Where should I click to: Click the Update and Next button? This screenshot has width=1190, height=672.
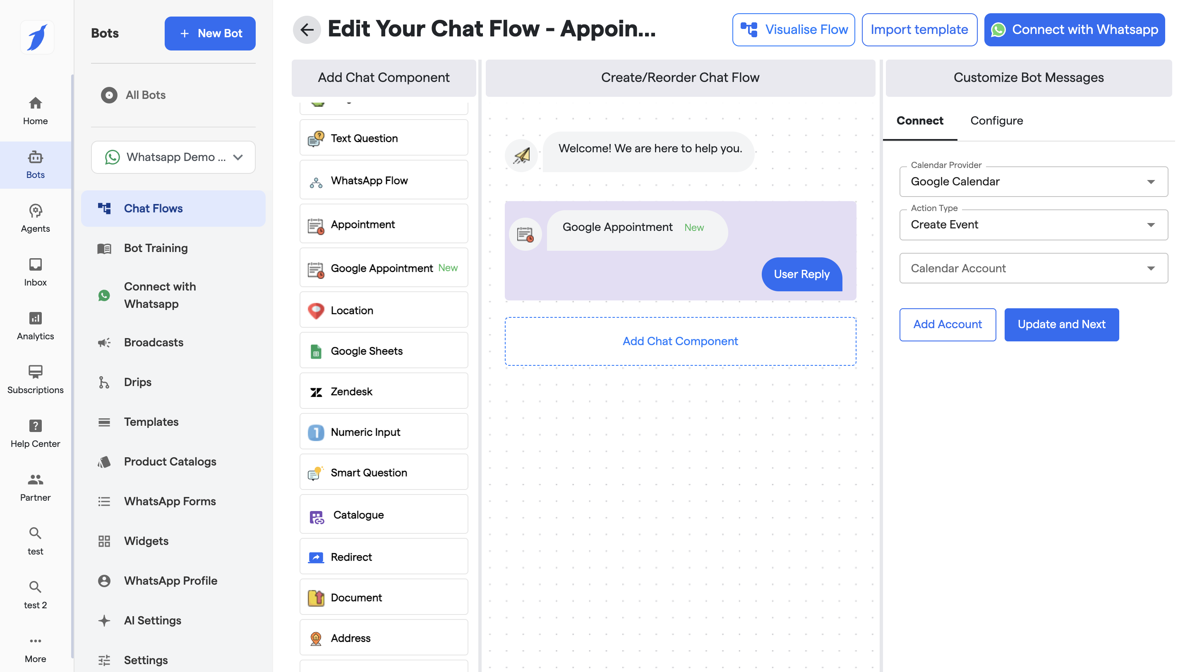click(x=1061, y=324)
